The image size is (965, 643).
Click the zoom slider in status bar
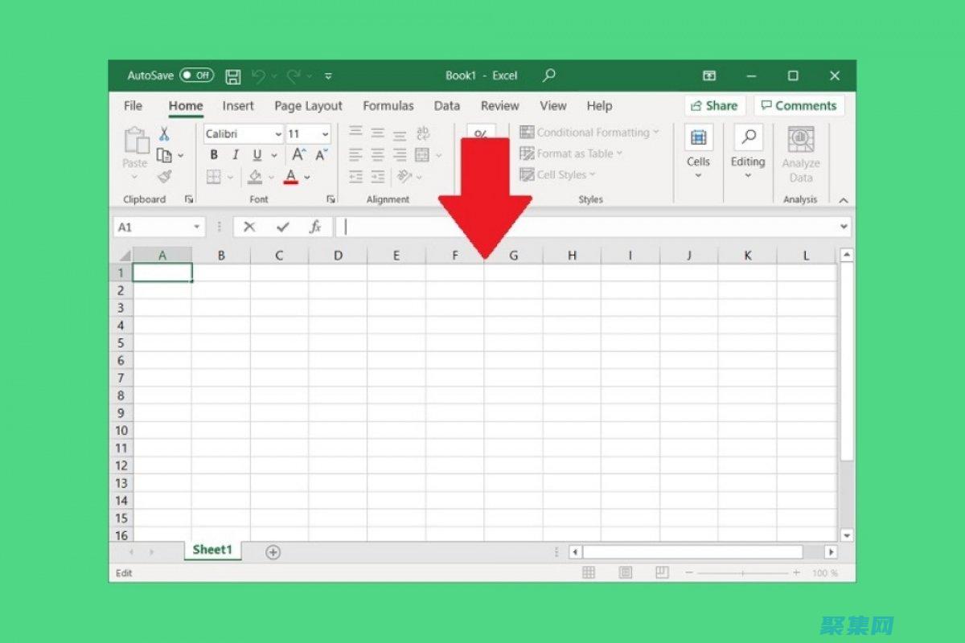(x=744, y=572)
